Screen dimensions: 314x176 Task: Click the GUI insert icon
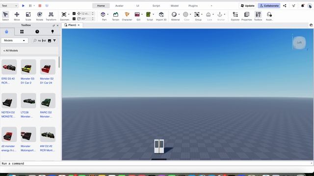(137, 14)
